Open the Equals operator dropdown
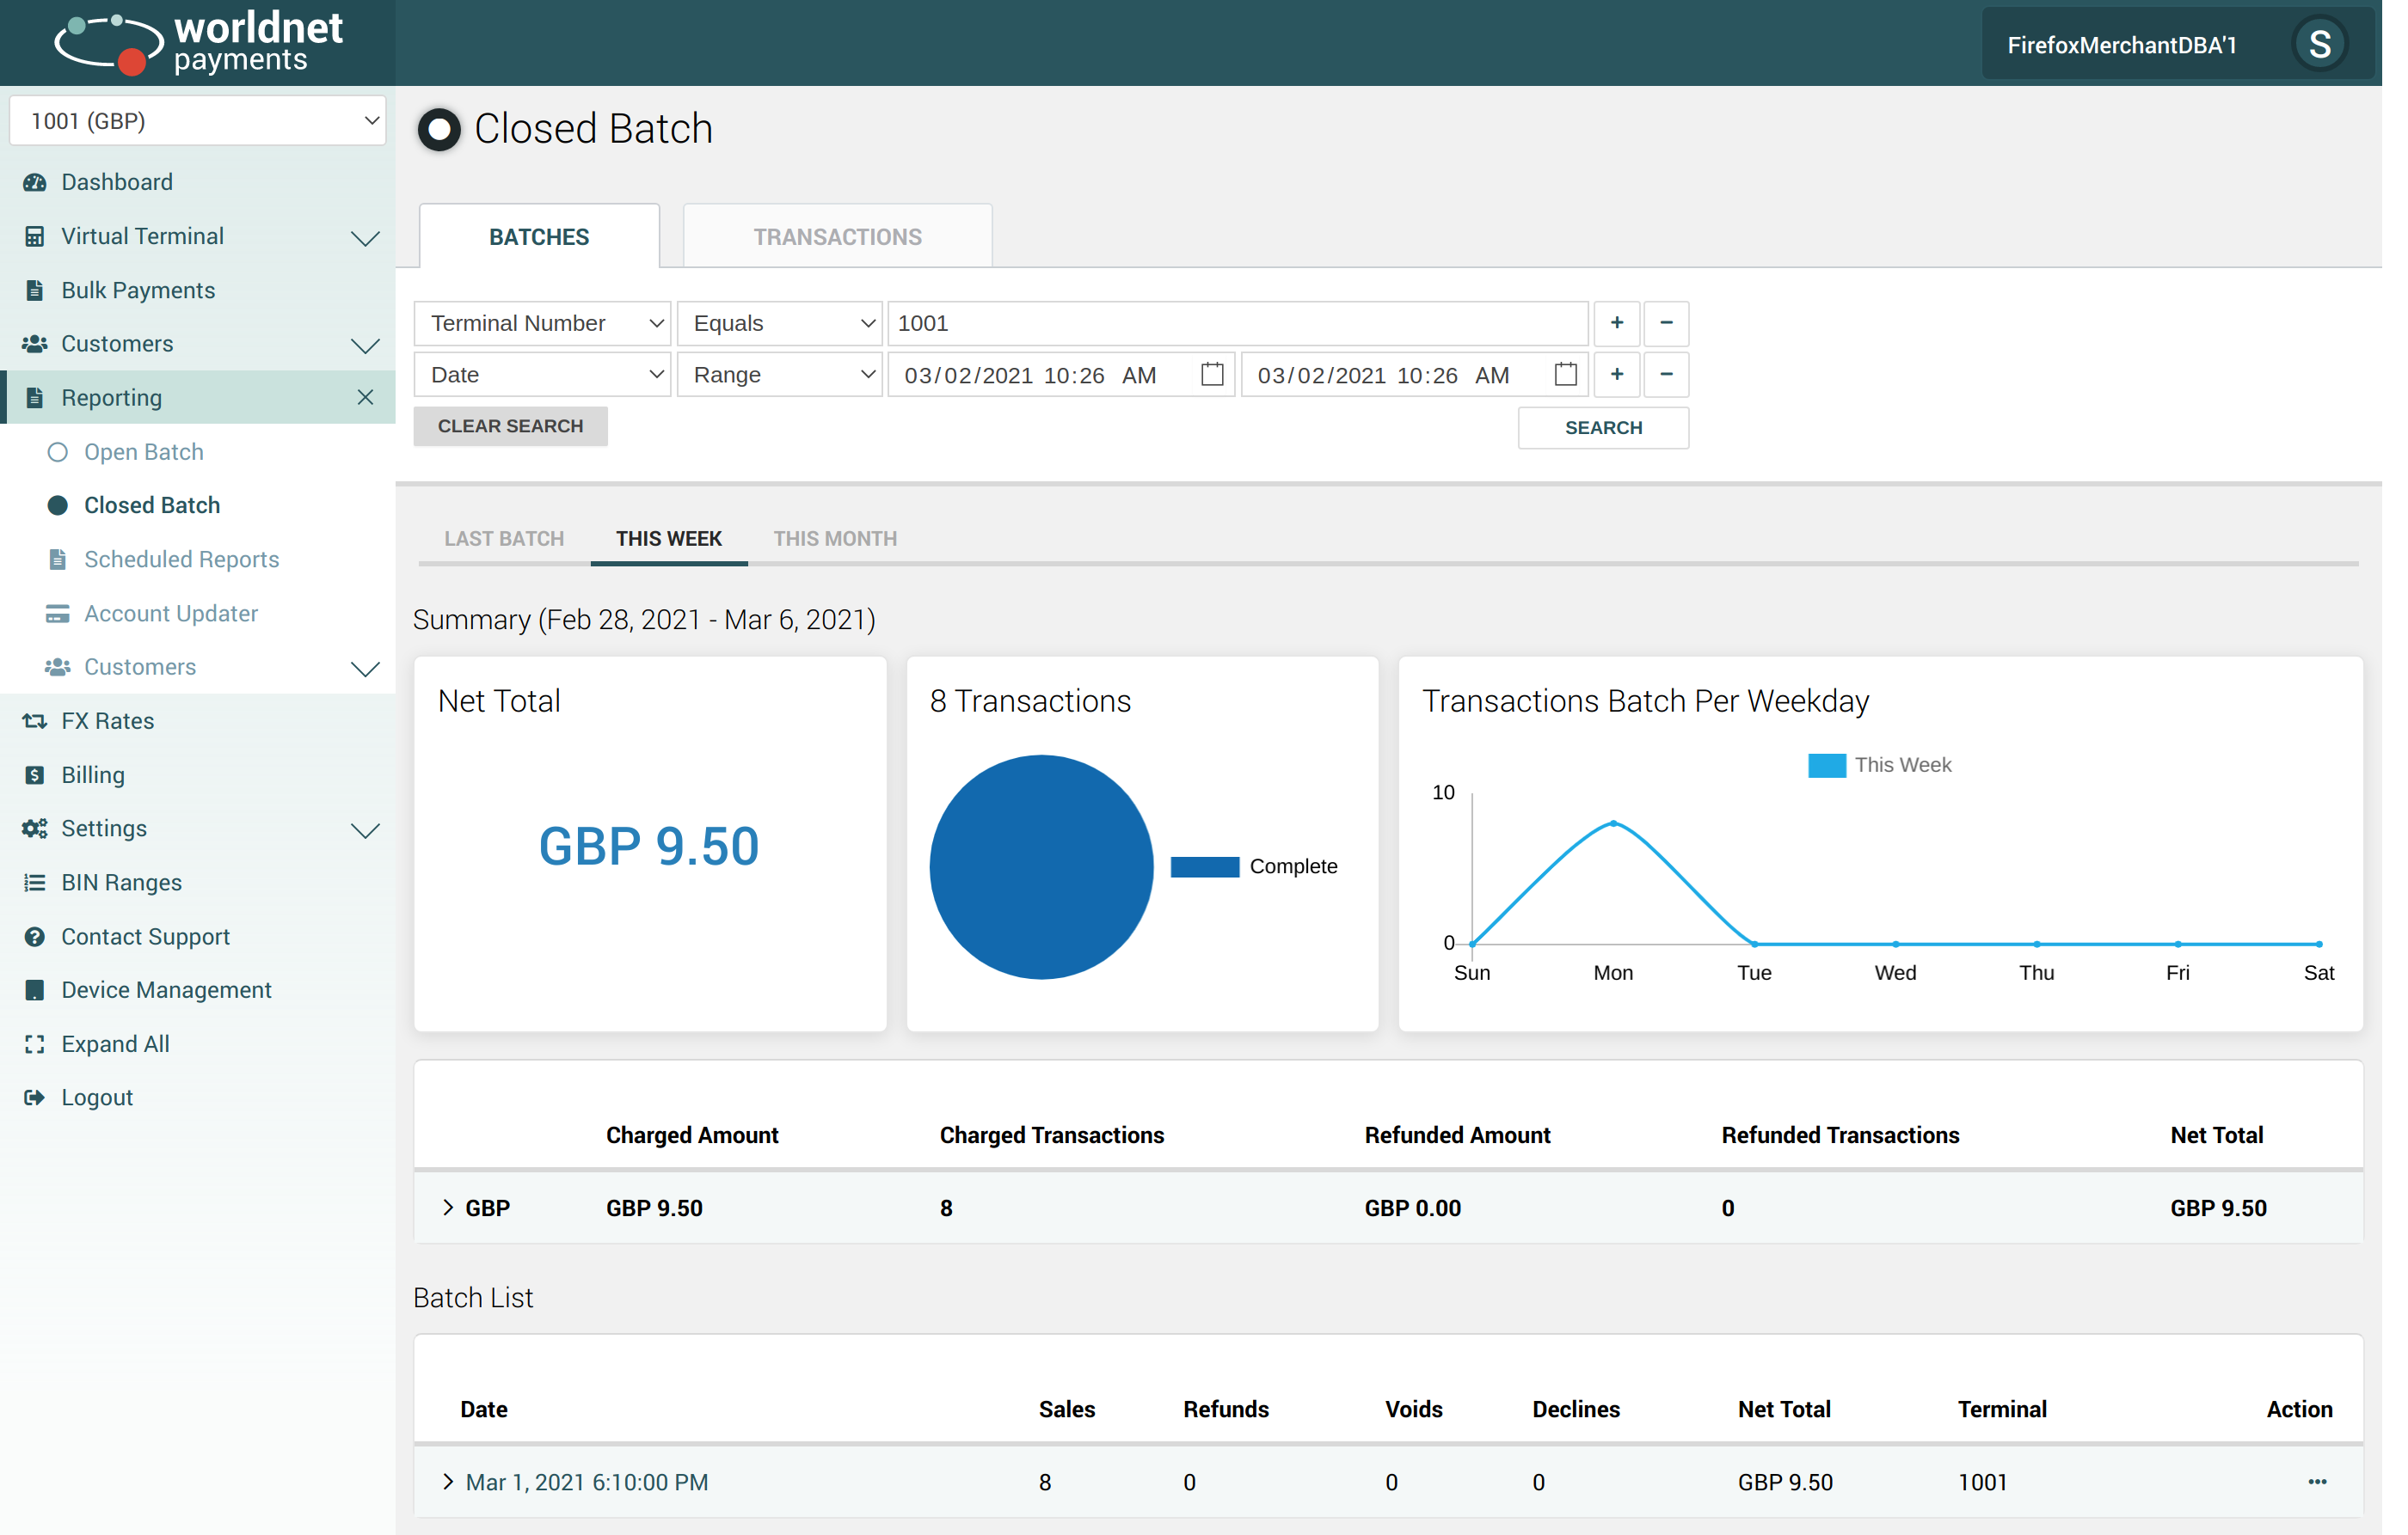This screenshot has height=1535, width=2408. point(780,323)
